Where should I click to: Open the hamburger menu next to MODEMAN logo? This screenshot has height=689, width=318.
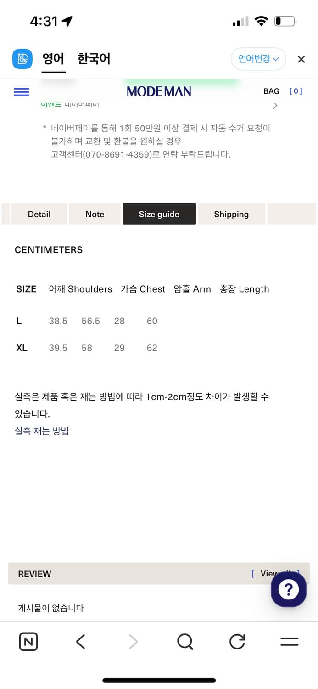tap(21, 91)
